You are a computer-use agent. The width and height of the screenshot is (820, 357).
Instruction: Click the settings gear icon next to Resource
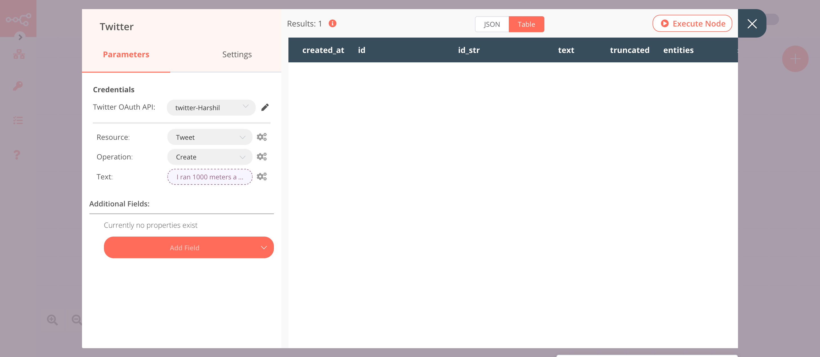(x=261, y=137)
